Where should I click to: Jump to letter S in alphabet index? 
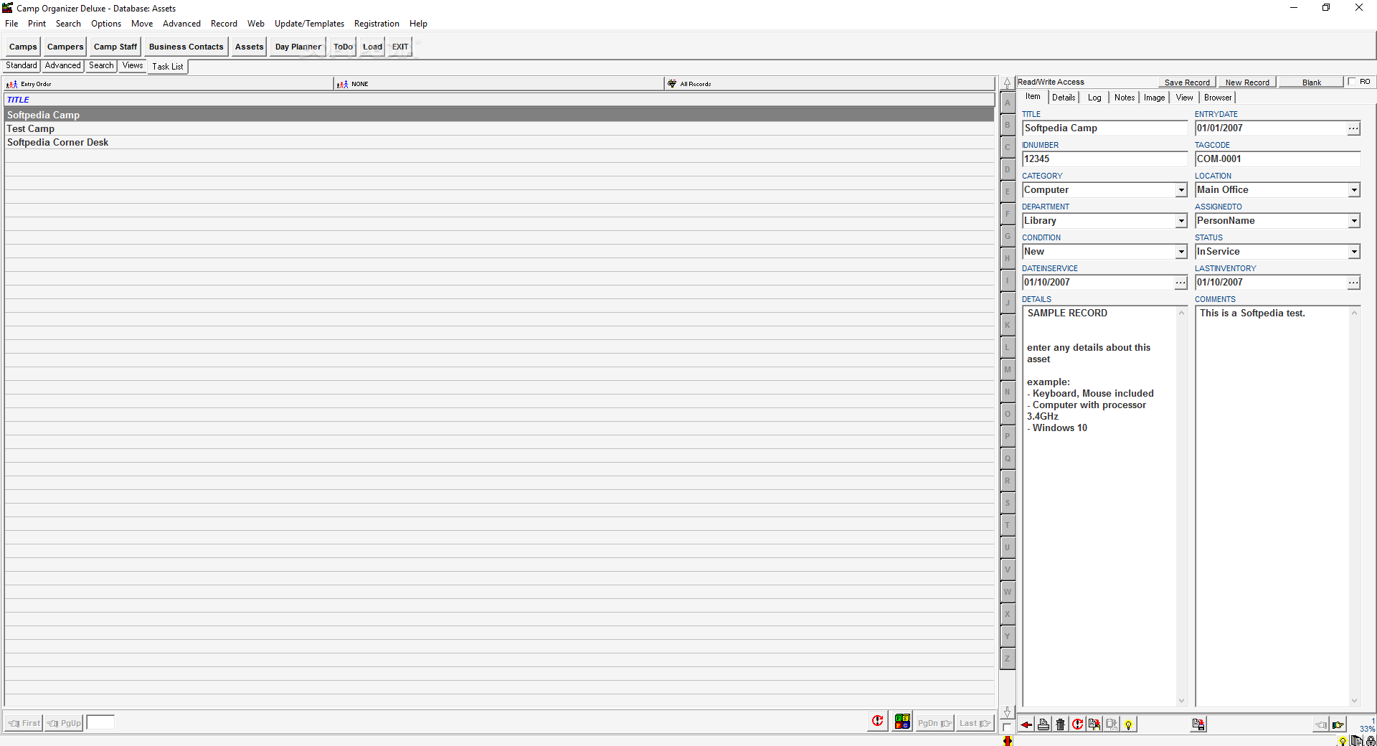tap(1008, 503)
